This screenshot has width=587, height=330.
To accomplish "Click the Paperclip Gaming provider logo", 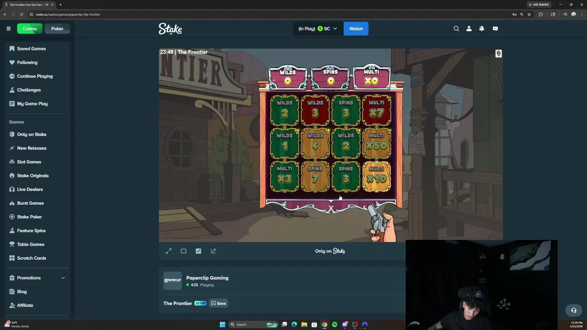I will [x=172, y=280].
